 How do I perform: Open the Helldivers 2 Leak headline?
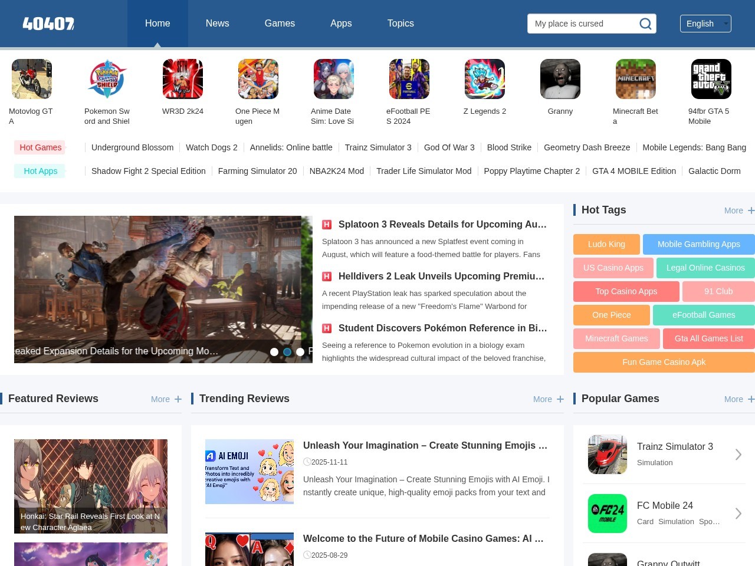(442, 277)
